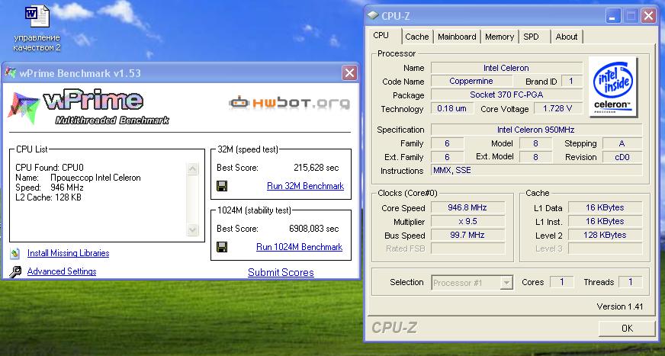Click OK button in CPU-Z
This screenshot has width=665, height=356.
627,328
